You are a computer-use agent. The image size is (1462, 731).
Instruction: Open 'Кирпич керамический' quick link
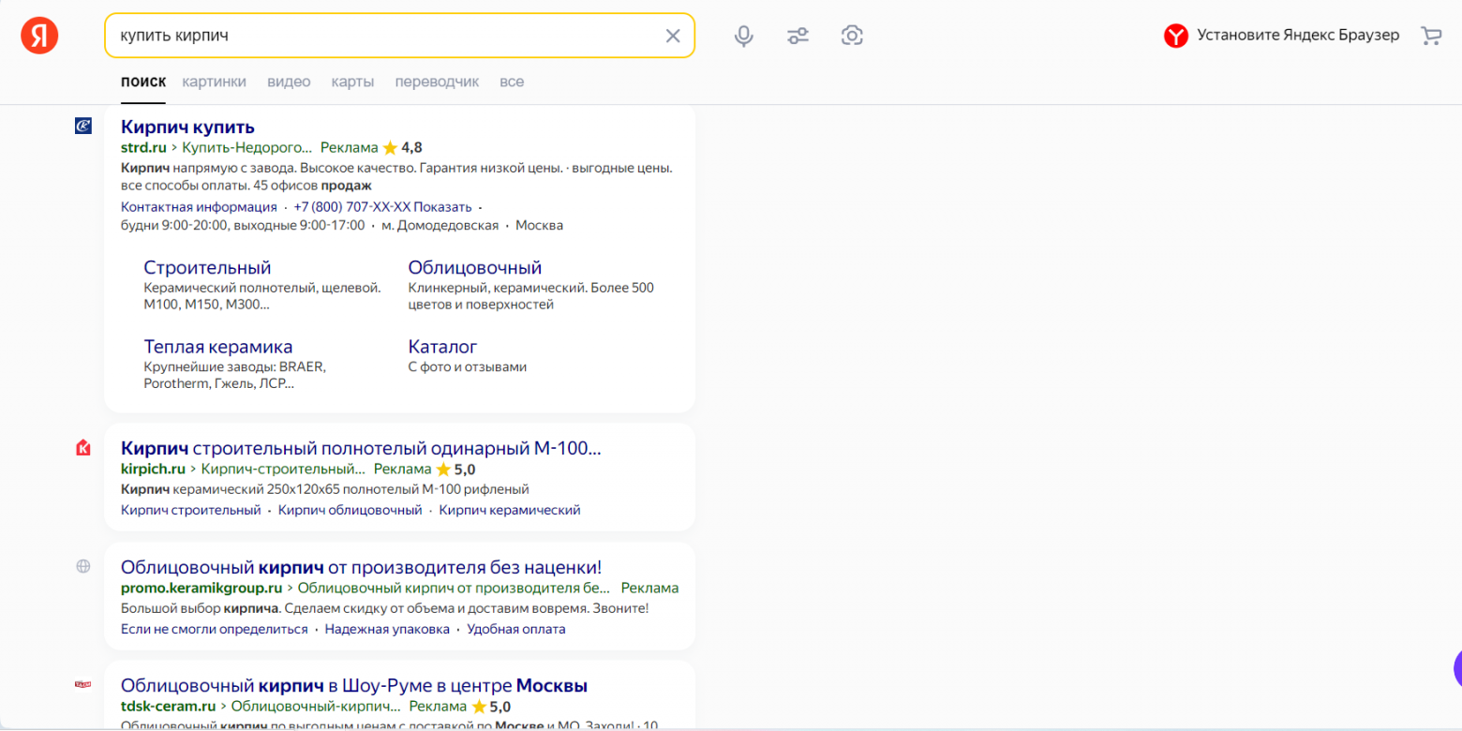point(510,510)
